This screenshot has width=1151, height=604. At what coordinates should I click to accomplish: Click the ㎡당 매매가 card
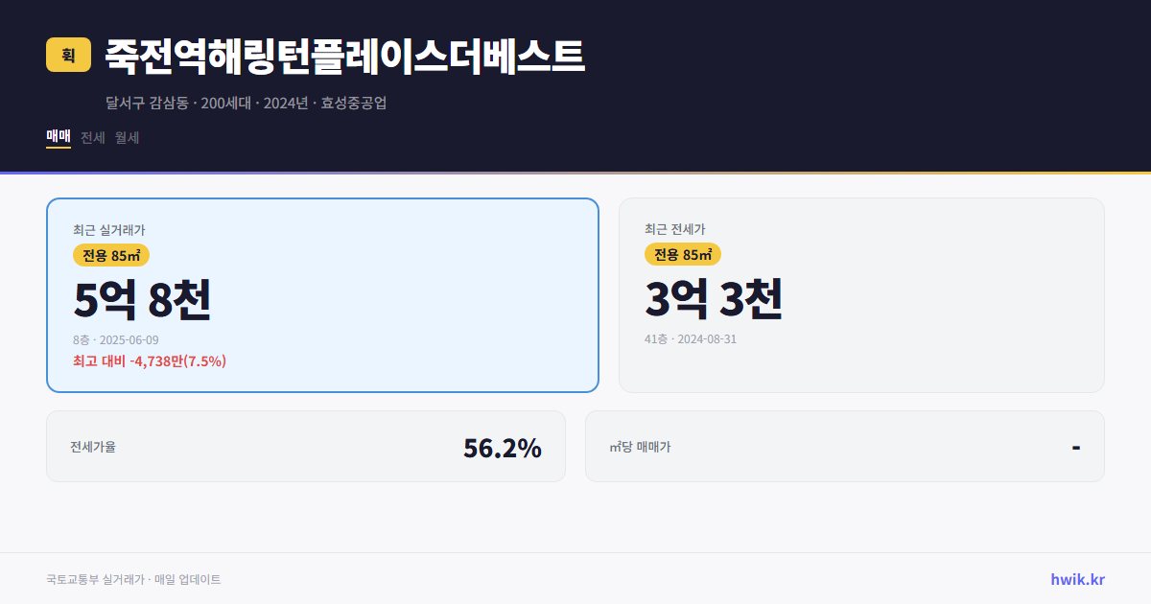coord(844,446)
